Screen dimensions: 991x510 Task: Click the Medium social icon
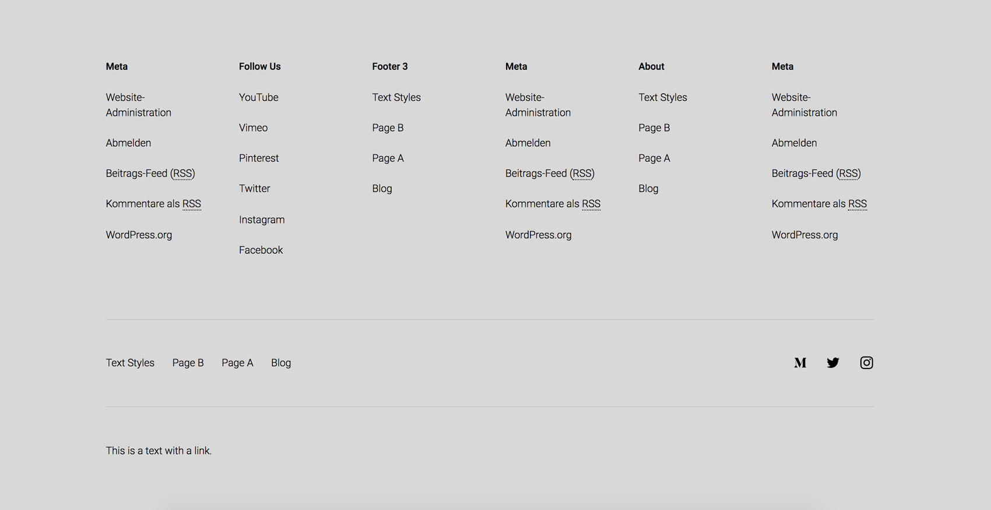pyautogui.click(x=800, y=363)
